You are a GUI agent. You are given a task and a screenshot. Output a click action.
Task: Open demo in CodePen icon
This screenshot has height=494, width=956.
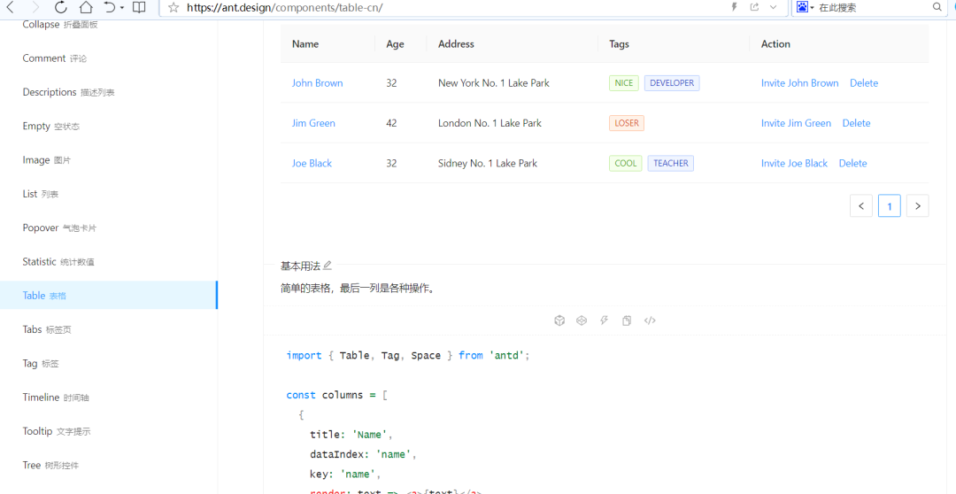pos(582,320)
